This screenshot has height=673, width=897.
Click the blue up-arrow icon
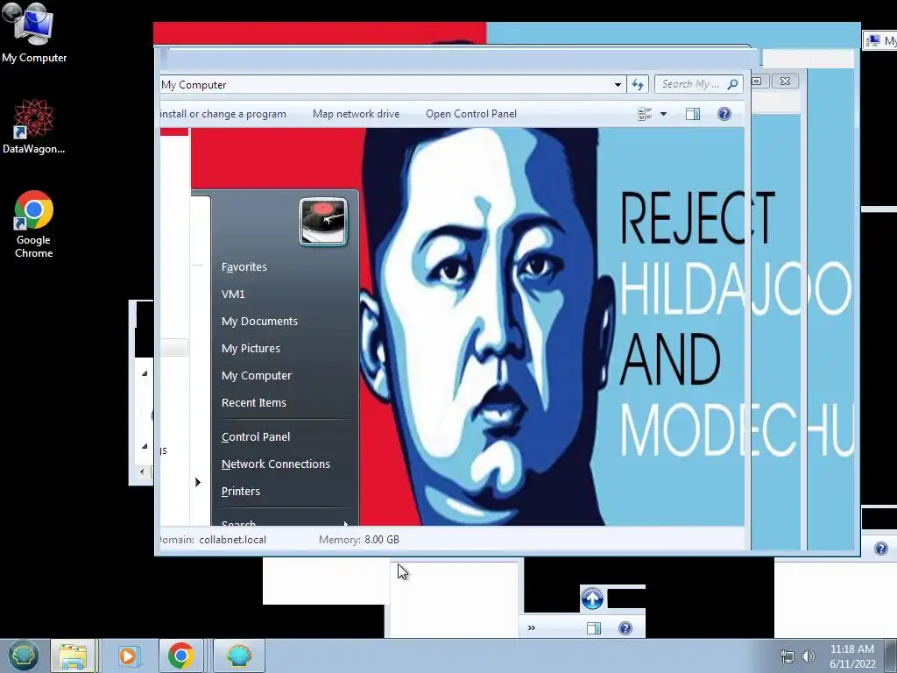coord(593,599)
